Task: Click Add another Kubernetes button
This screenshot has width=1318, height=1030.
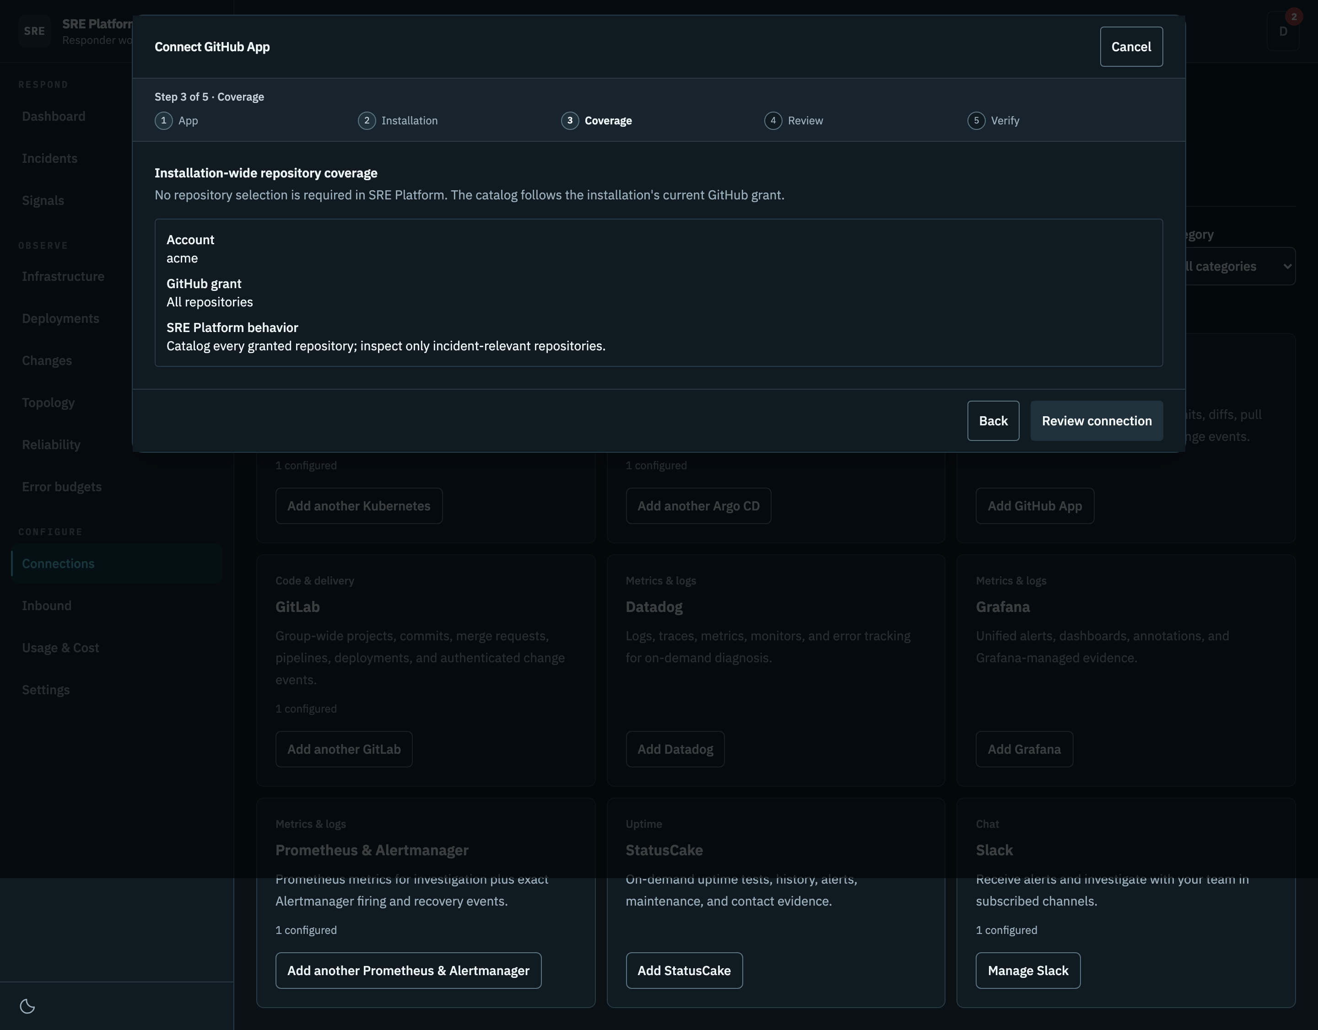Action: [x=358, y=506]
